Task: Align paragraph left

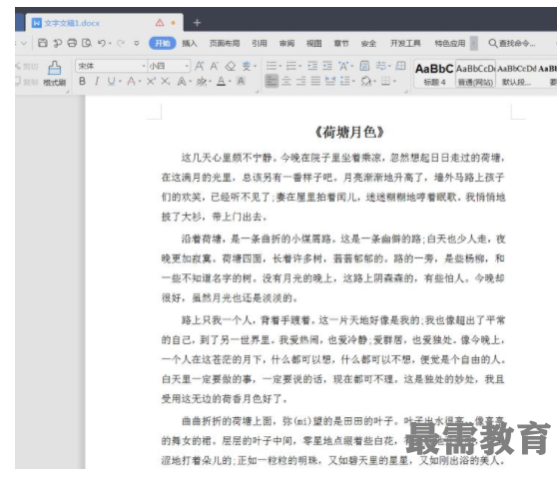Action: tap(272, 81)
